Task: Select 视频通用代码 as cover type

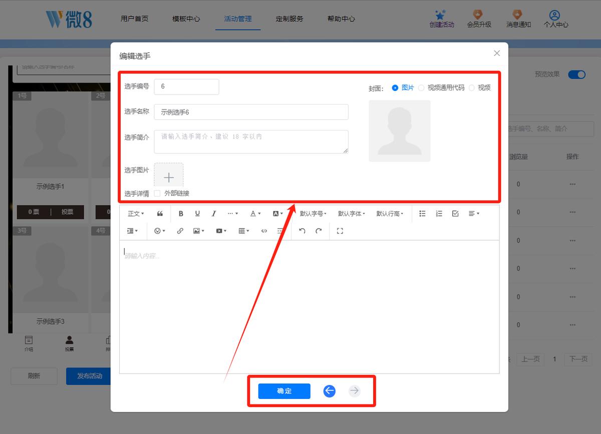Action: 441,87
